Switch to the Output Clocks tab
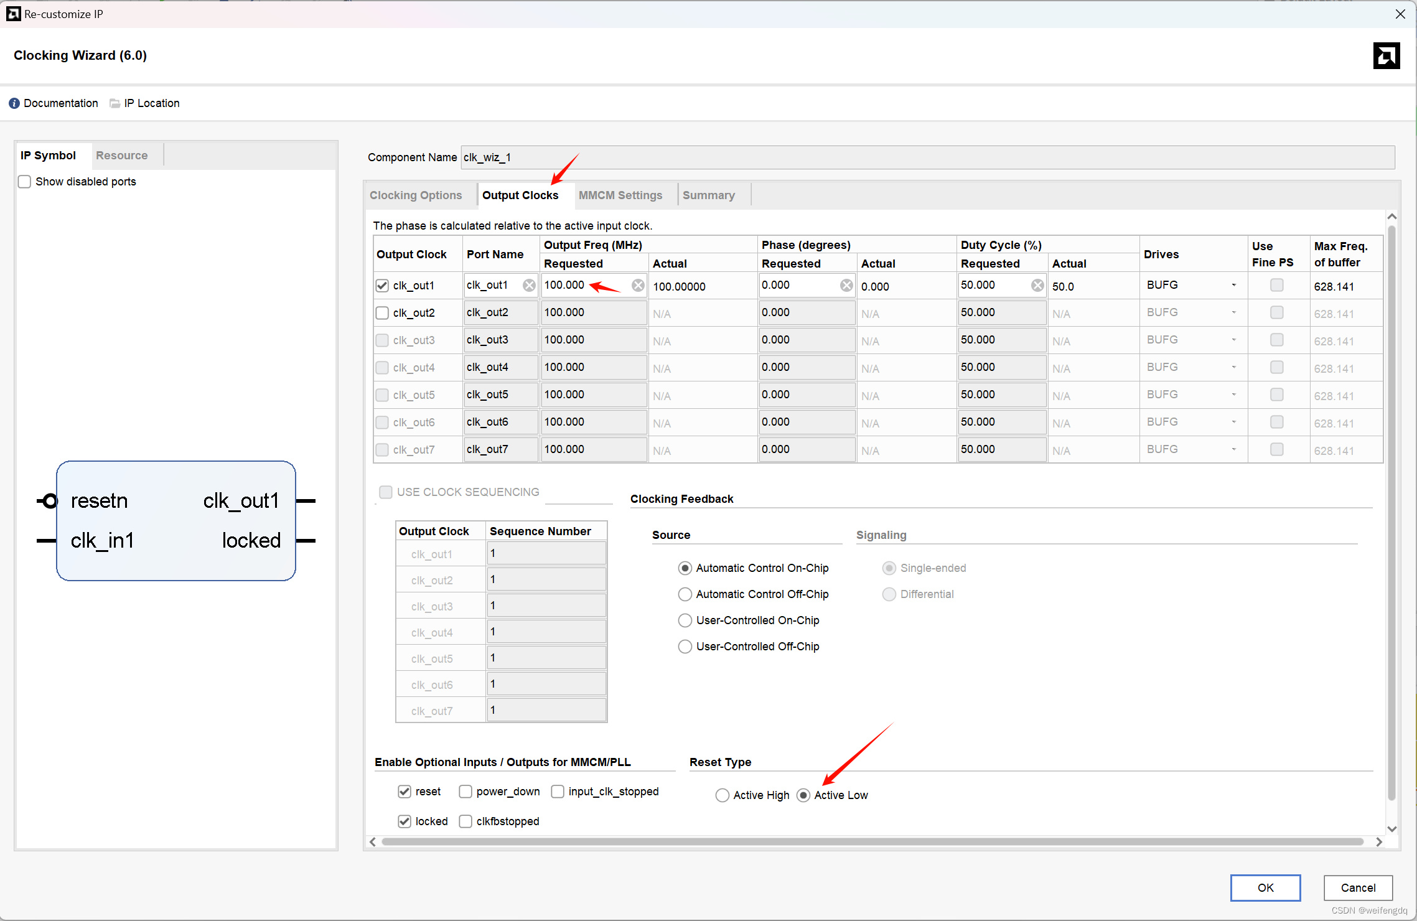The image size is (1417, 921). tap(520, 195)
